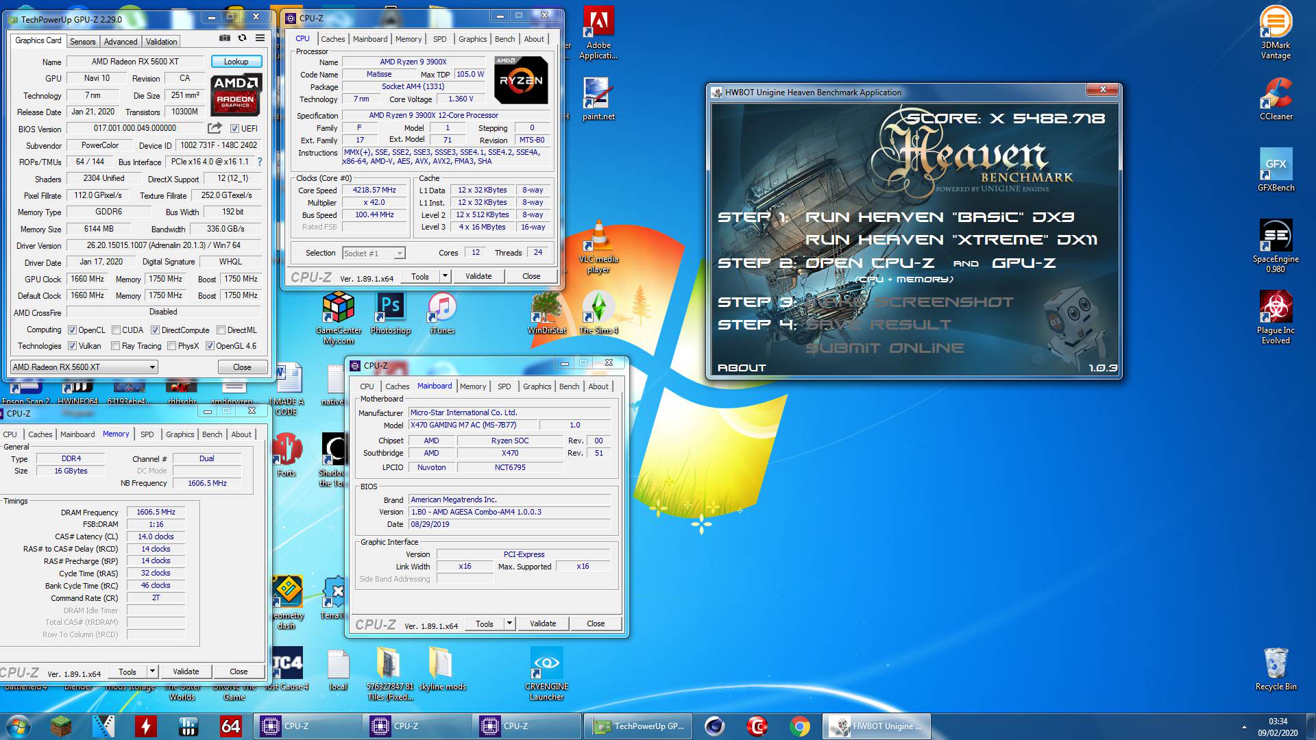Expand Tools dropdown arrow in CPU tab window

point(445,276)
